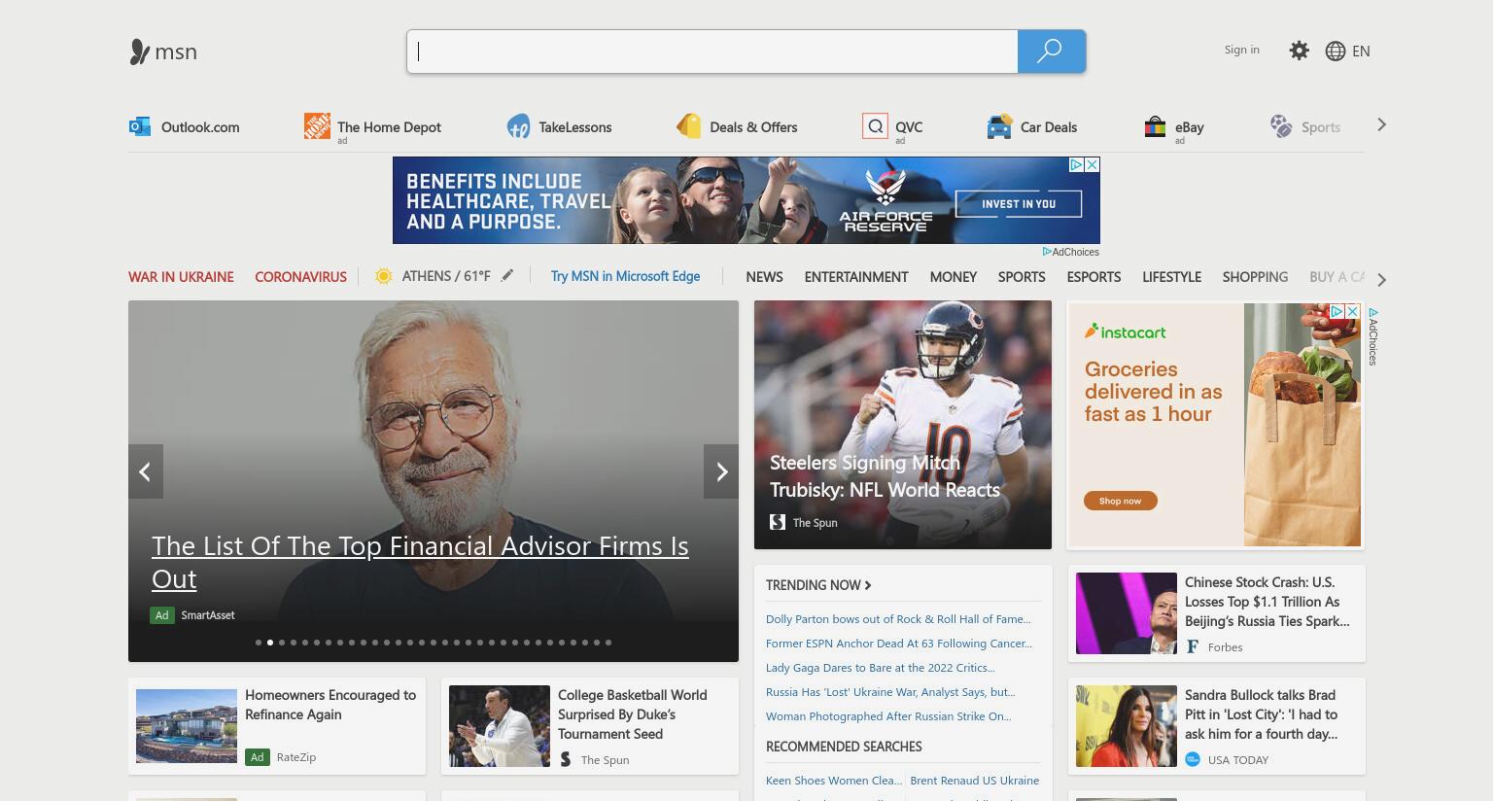Open QVC icon shortcut

875,126
